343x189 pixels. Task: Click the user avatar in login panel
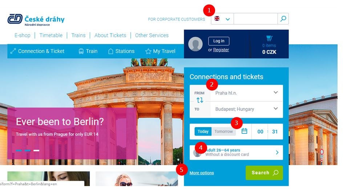point(195,44)
